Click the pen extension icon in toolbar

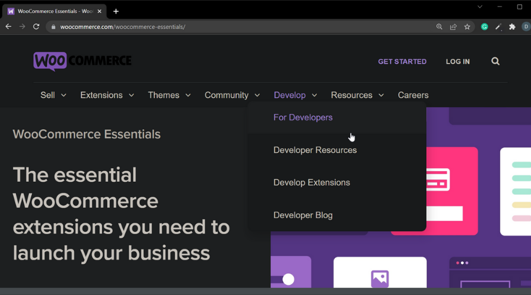[498, 27]
